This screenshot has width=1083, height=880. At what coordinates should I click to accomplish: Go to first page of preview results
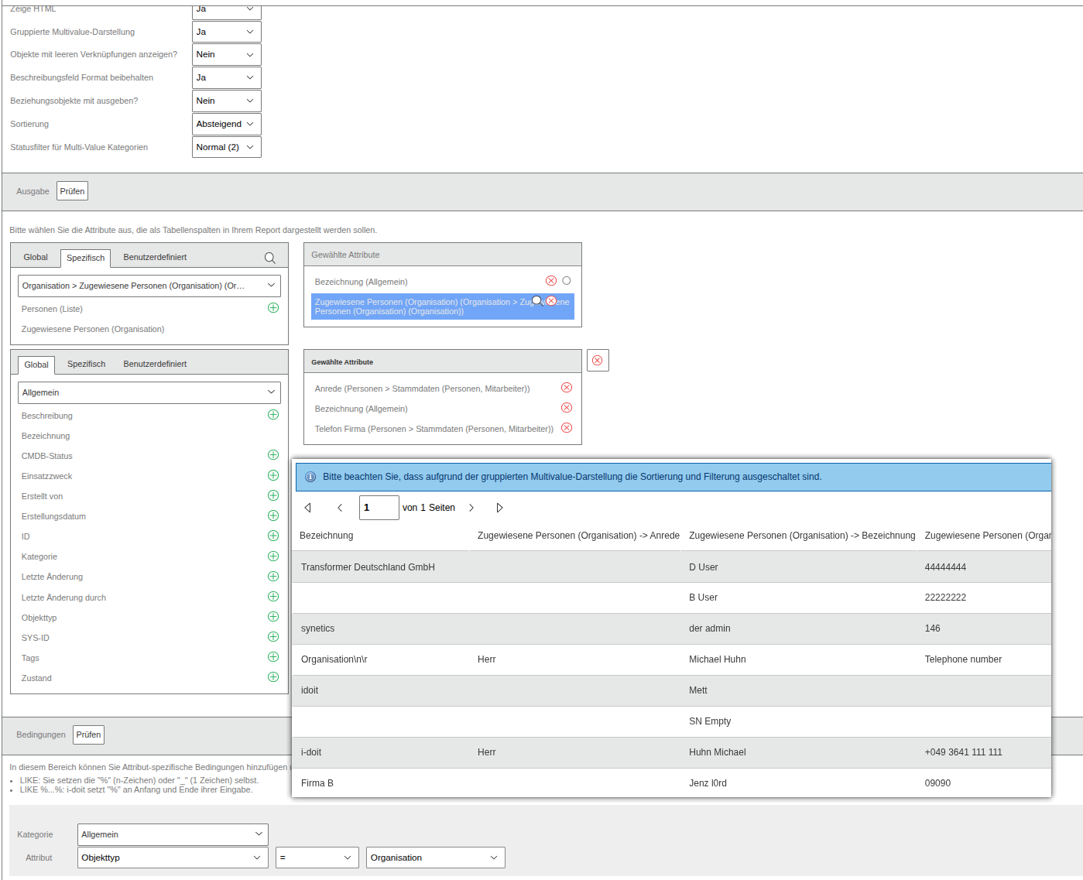coord(308,508)
